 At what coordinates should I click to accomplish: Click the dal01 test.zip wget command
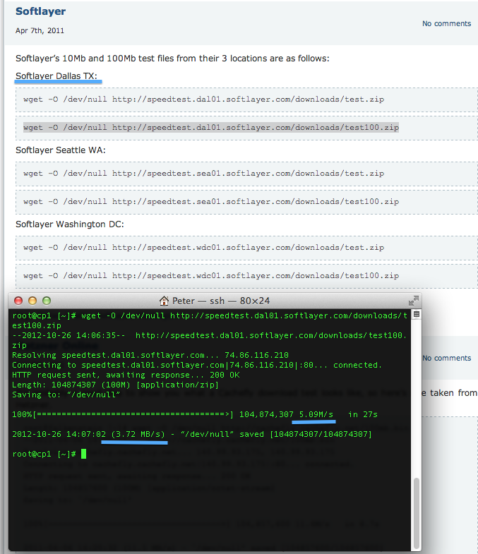pos(203,100)
